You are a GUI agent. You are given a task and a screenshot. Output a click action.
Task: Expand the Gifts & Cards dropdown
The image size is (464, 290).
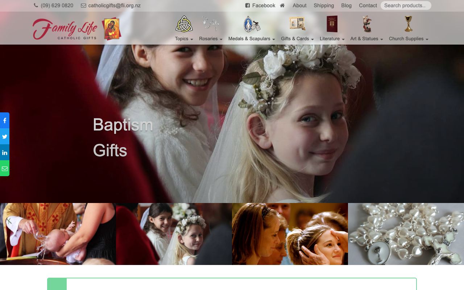pyautogui.click(x=297, y=39)
